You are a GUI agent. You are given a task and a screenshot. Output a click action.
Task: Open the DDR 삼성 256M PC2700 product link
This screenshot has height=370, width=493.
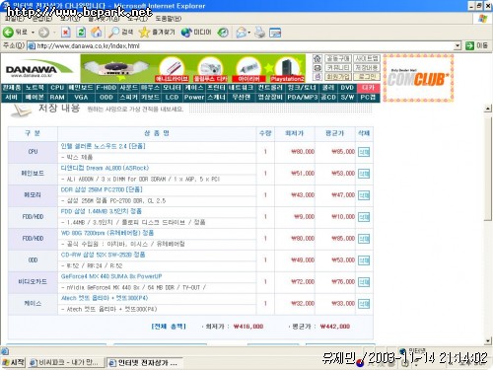tap(102, 189)
